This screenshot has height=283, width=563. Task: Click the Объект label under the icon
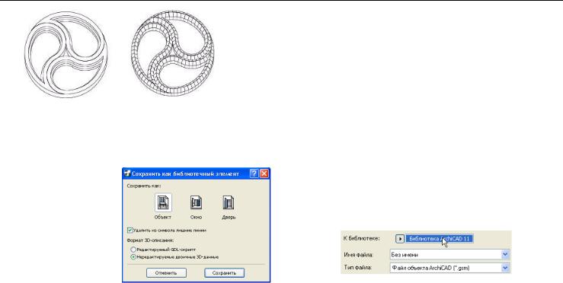pos(162,217)
